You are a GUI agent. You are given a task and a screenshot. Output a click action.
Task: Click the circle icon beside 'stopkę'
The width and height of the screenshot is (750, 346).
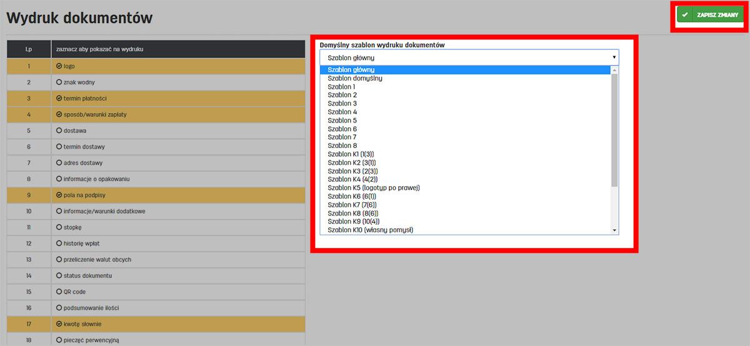click(59, 227)
